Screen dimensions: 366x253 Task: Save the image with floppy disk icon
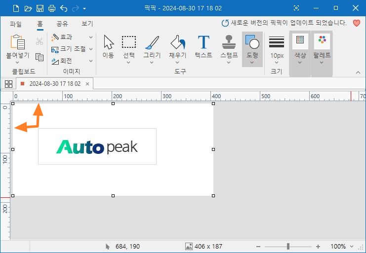pos(40,8)
